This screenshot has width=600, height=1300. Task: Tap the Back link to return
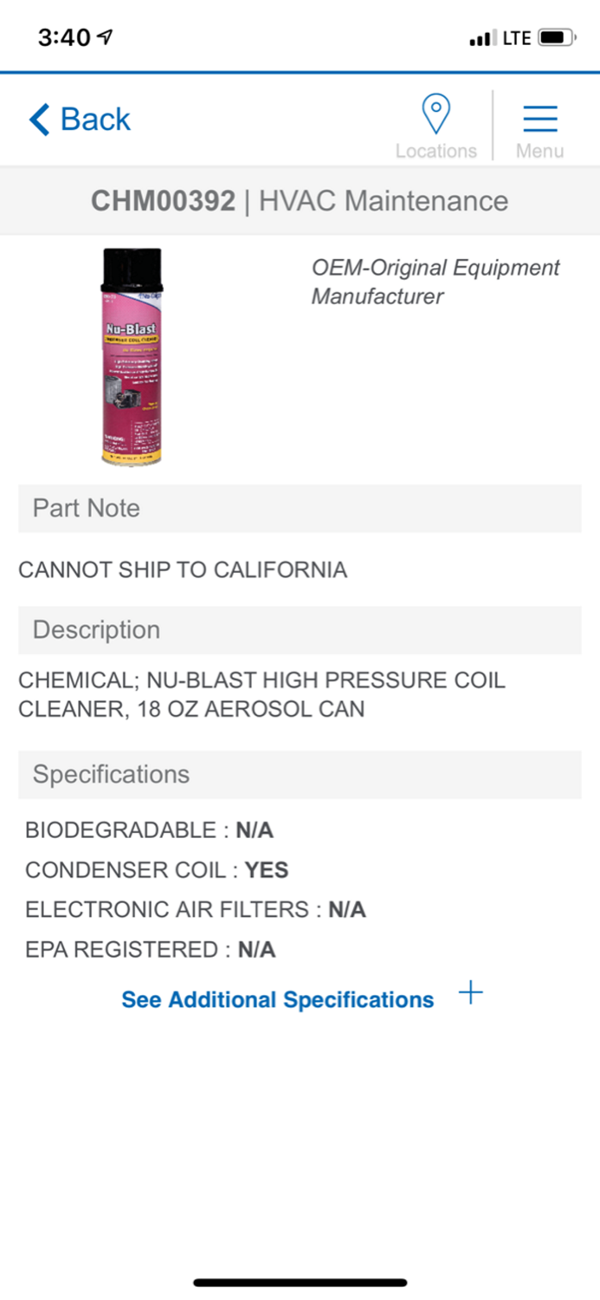80,119
